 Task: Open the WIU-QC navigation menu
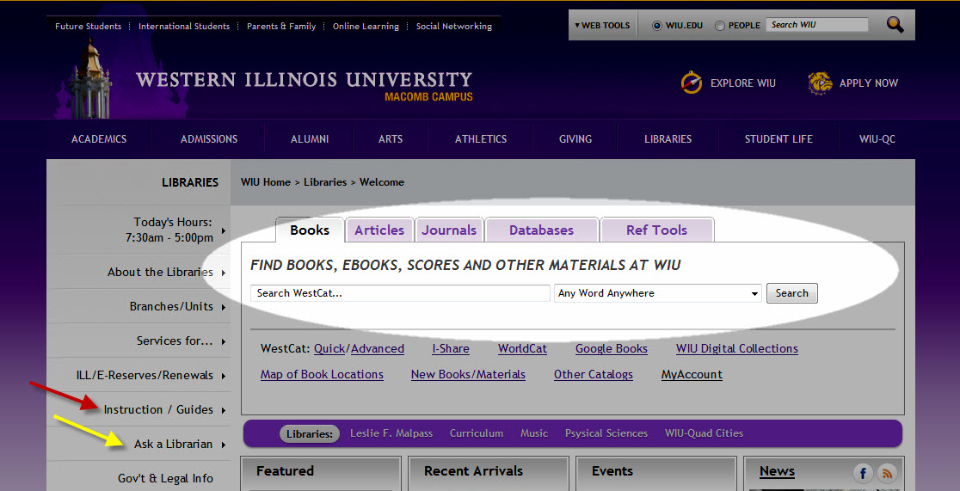pyautogui.click(x=877, y=139)
